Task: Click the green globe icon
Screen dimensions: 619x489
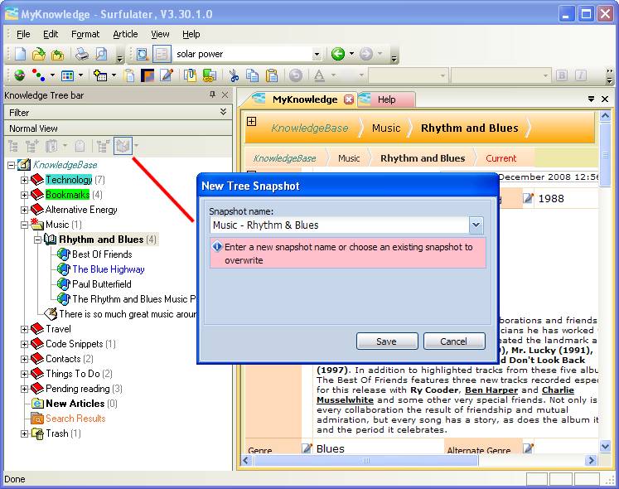Action: click(x=19, y=75)
